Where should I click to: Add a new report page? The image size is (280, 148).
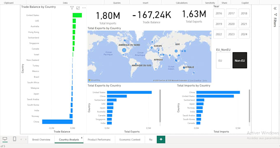pos(161,139)
